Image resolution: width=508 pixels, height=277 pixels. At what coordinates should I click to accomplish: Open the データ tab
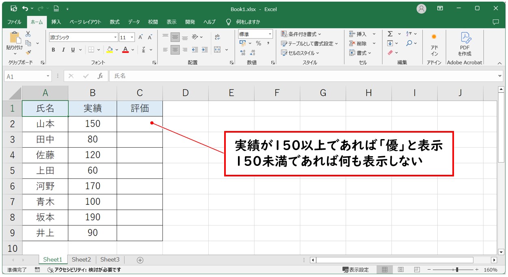[134, 22]
